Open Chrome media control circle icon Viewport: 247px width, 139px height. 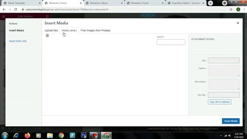225,3
